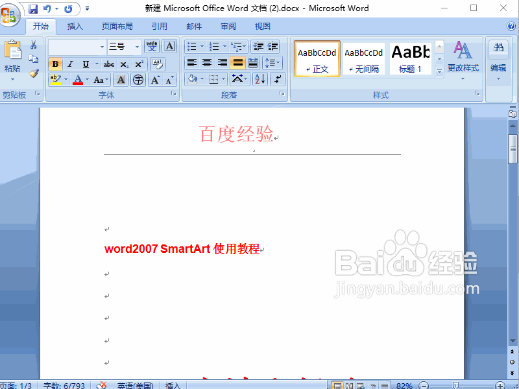
Task: Click the 英语(美国) language indicator
Action: click(135, 386)
